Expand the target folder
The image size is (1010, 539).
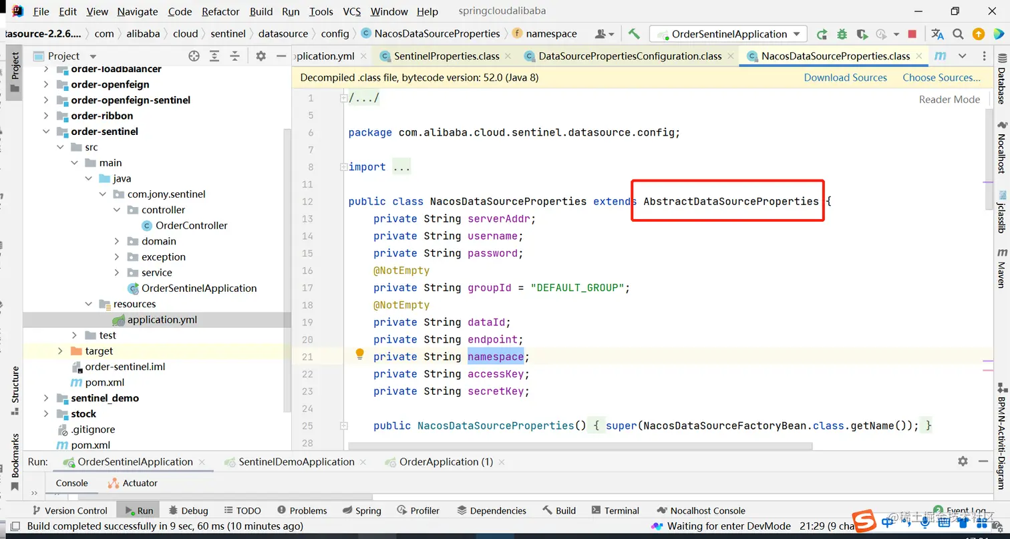coord(60,351)
